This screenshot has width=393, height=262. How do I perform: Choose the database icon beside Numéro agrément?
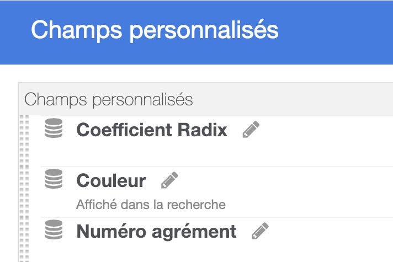(x=54, y=229)
